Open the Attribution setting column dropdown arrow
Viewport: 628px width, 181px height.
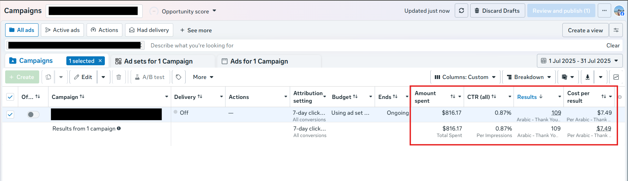click(324, 97)
